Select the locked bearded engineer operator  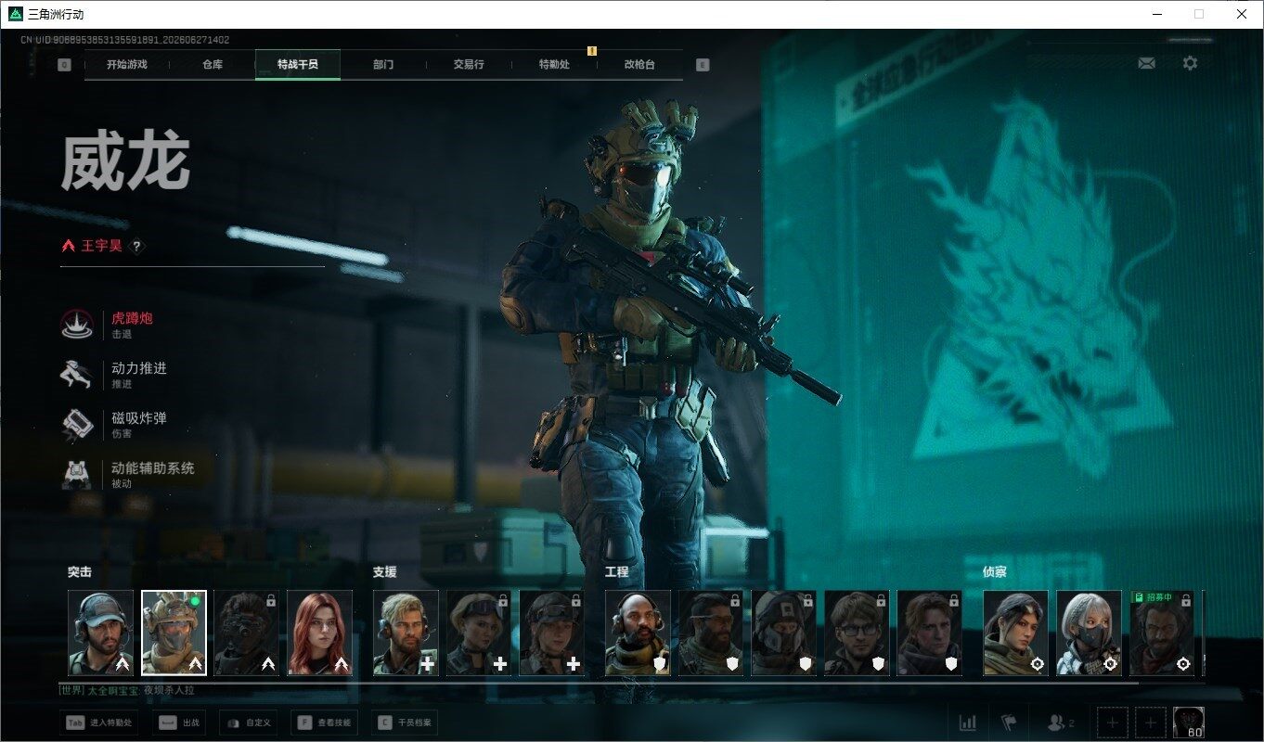(711, 633)
